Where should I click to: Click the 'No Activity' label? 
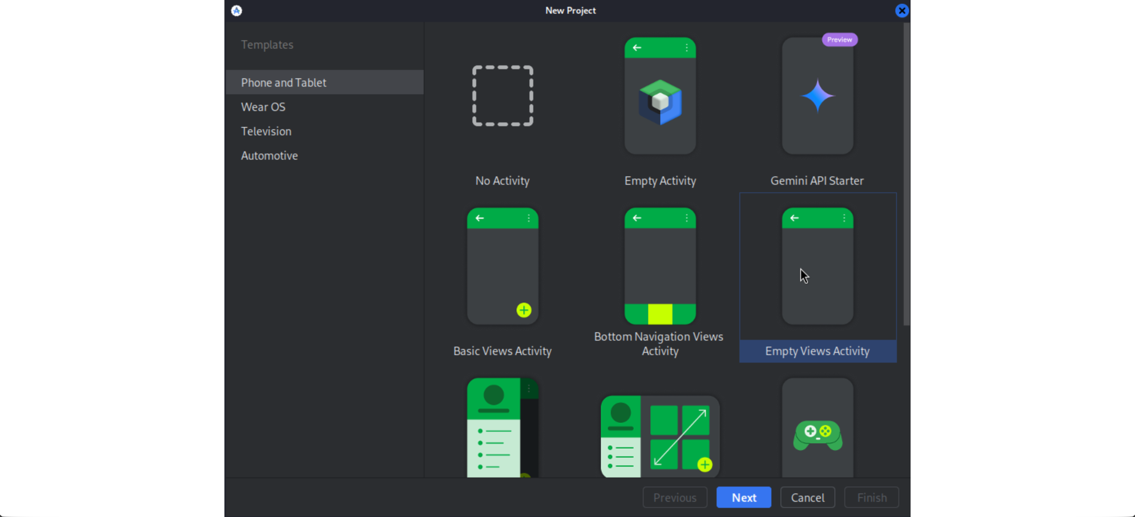coord(502,180)
